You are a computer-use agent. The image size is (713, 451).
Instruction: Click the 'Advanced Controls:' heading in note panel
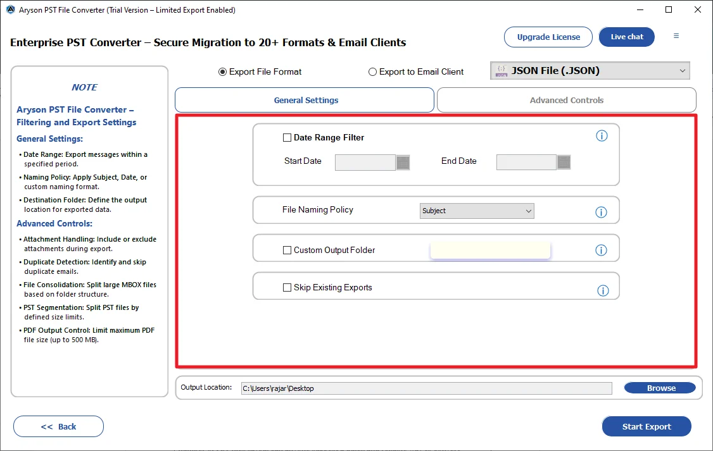tap(54, 223)
